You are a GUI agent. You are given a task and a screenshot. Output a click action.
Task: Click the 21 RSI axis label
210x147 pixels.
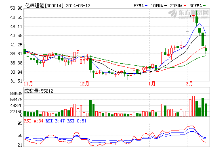click(20, 145)
